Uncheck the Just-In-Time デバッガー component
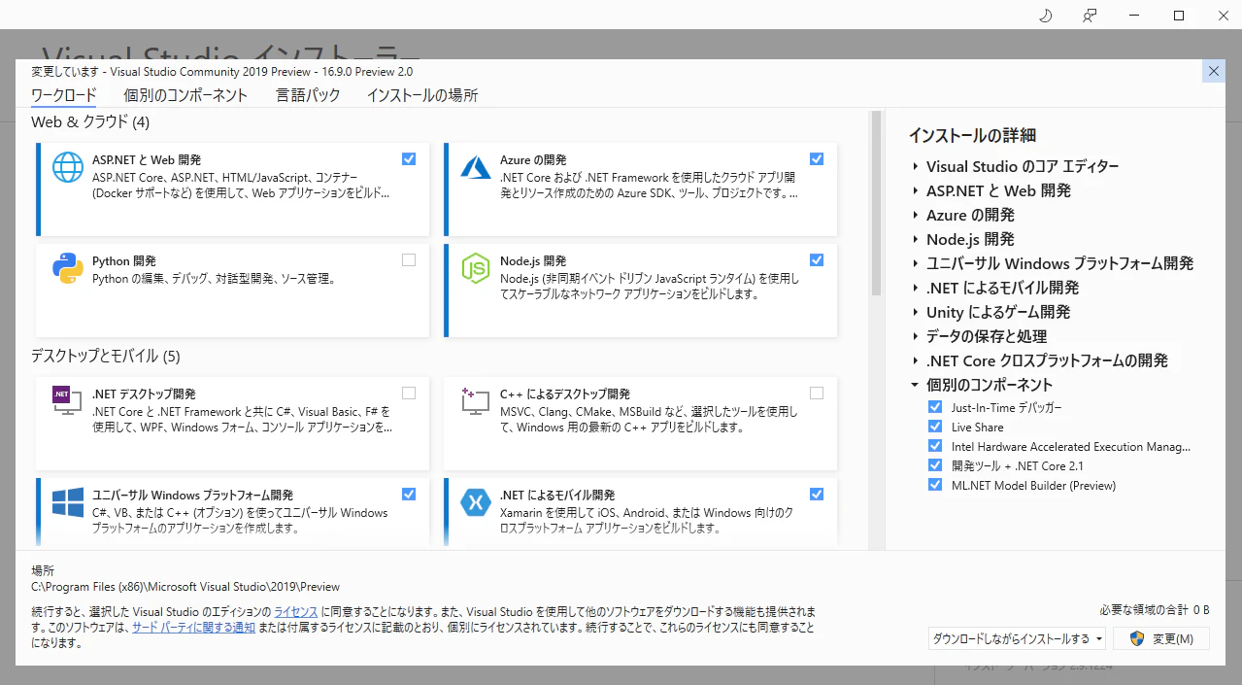The height and width of the screenshot is (685, 1242). pyautogui.click(x=935, y=407)
